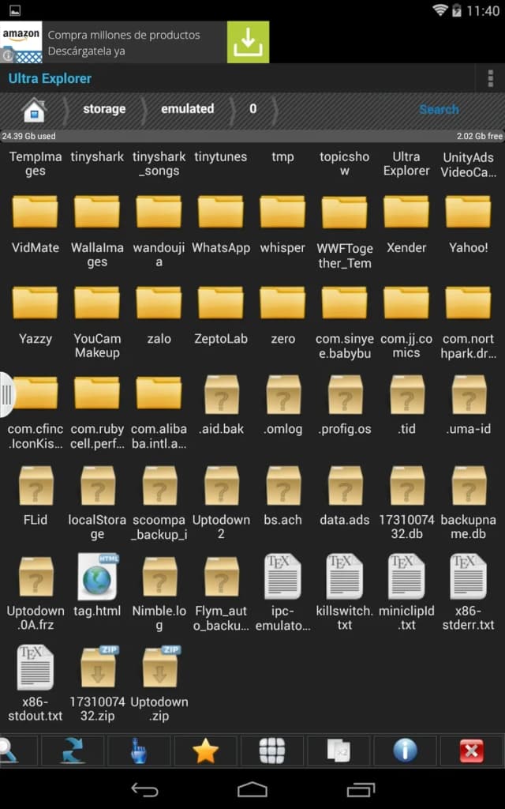
Task: Switch view with the grid icon
Action: coord(271,751)
